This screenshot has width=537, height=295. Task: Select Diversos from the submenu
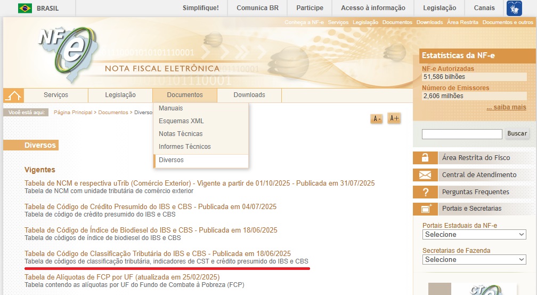201,160
